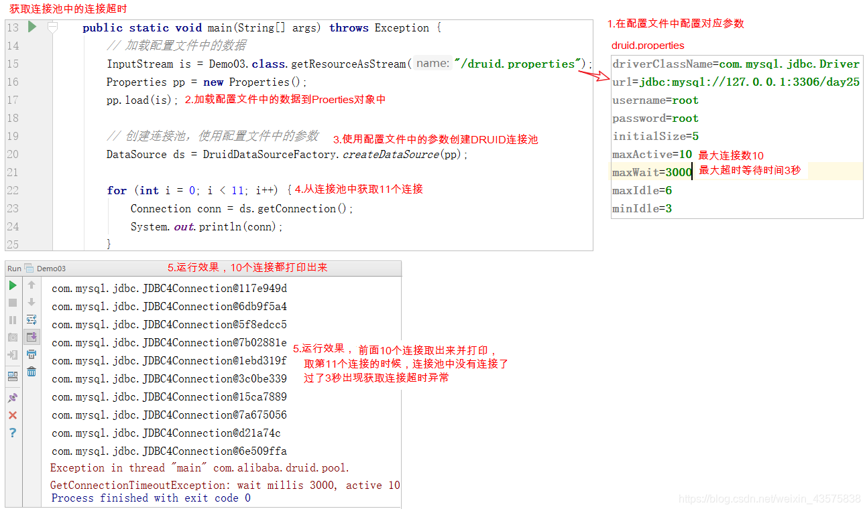Image resolution: width=867 pixels, height=511 pixels.
Task: Click the minIdle=3 property
Action: (642, 209)
